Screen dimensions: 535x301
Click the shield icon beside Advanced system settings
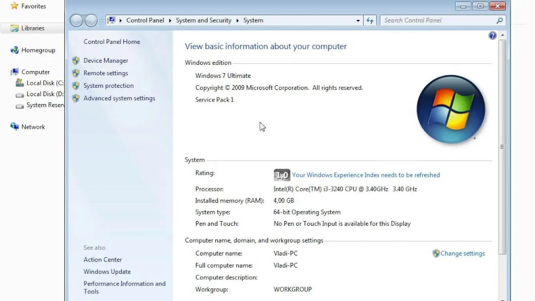pos(76,98)
